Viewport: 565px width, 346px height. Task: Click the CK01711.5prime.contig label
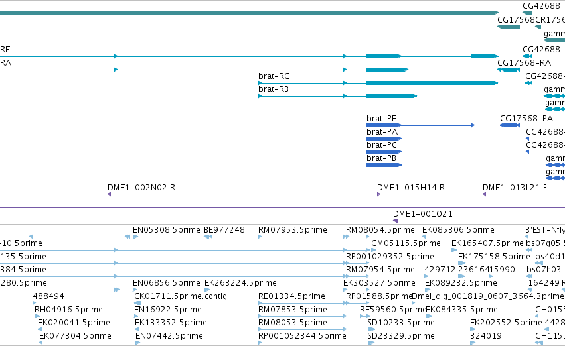click(181, 296)
